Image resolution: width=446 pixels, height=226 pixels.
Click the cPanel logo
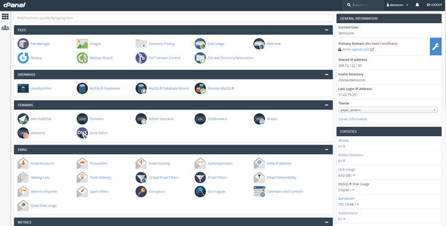coord(14,5)
